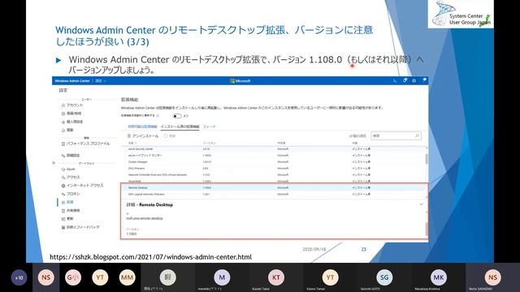Click into the extensions 検索 field
Screen dimensions: 520x292
point(396,135)
